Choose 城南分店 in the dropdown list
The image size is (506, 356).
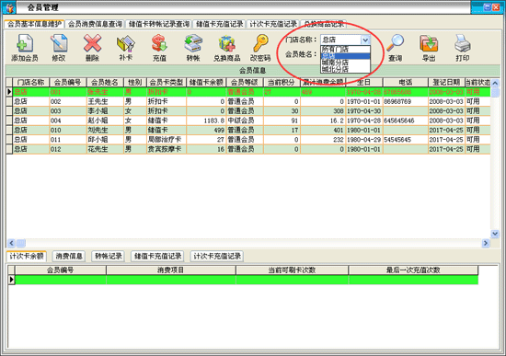(345, 63)
